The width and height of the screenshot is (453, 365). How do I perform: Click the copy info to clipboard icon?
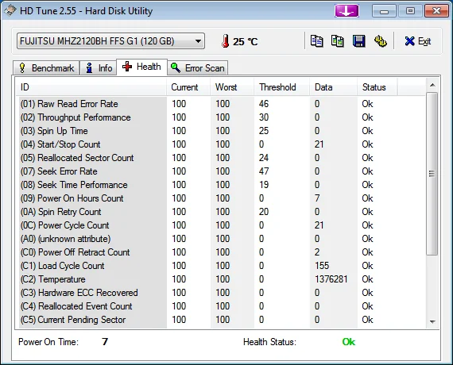click(316, 41)
